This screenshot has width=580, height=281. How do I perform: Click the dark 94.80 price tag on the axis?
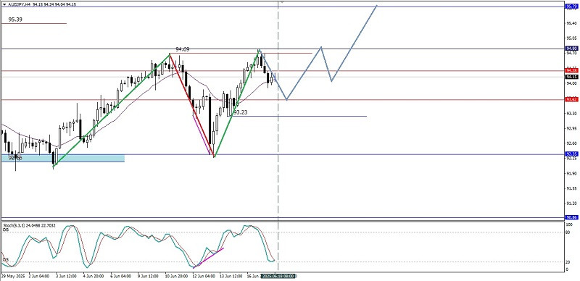(571, 49)
